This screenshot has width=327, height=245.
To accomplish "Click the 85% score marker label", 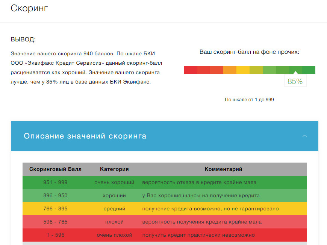I will click(x=295, y=81).
